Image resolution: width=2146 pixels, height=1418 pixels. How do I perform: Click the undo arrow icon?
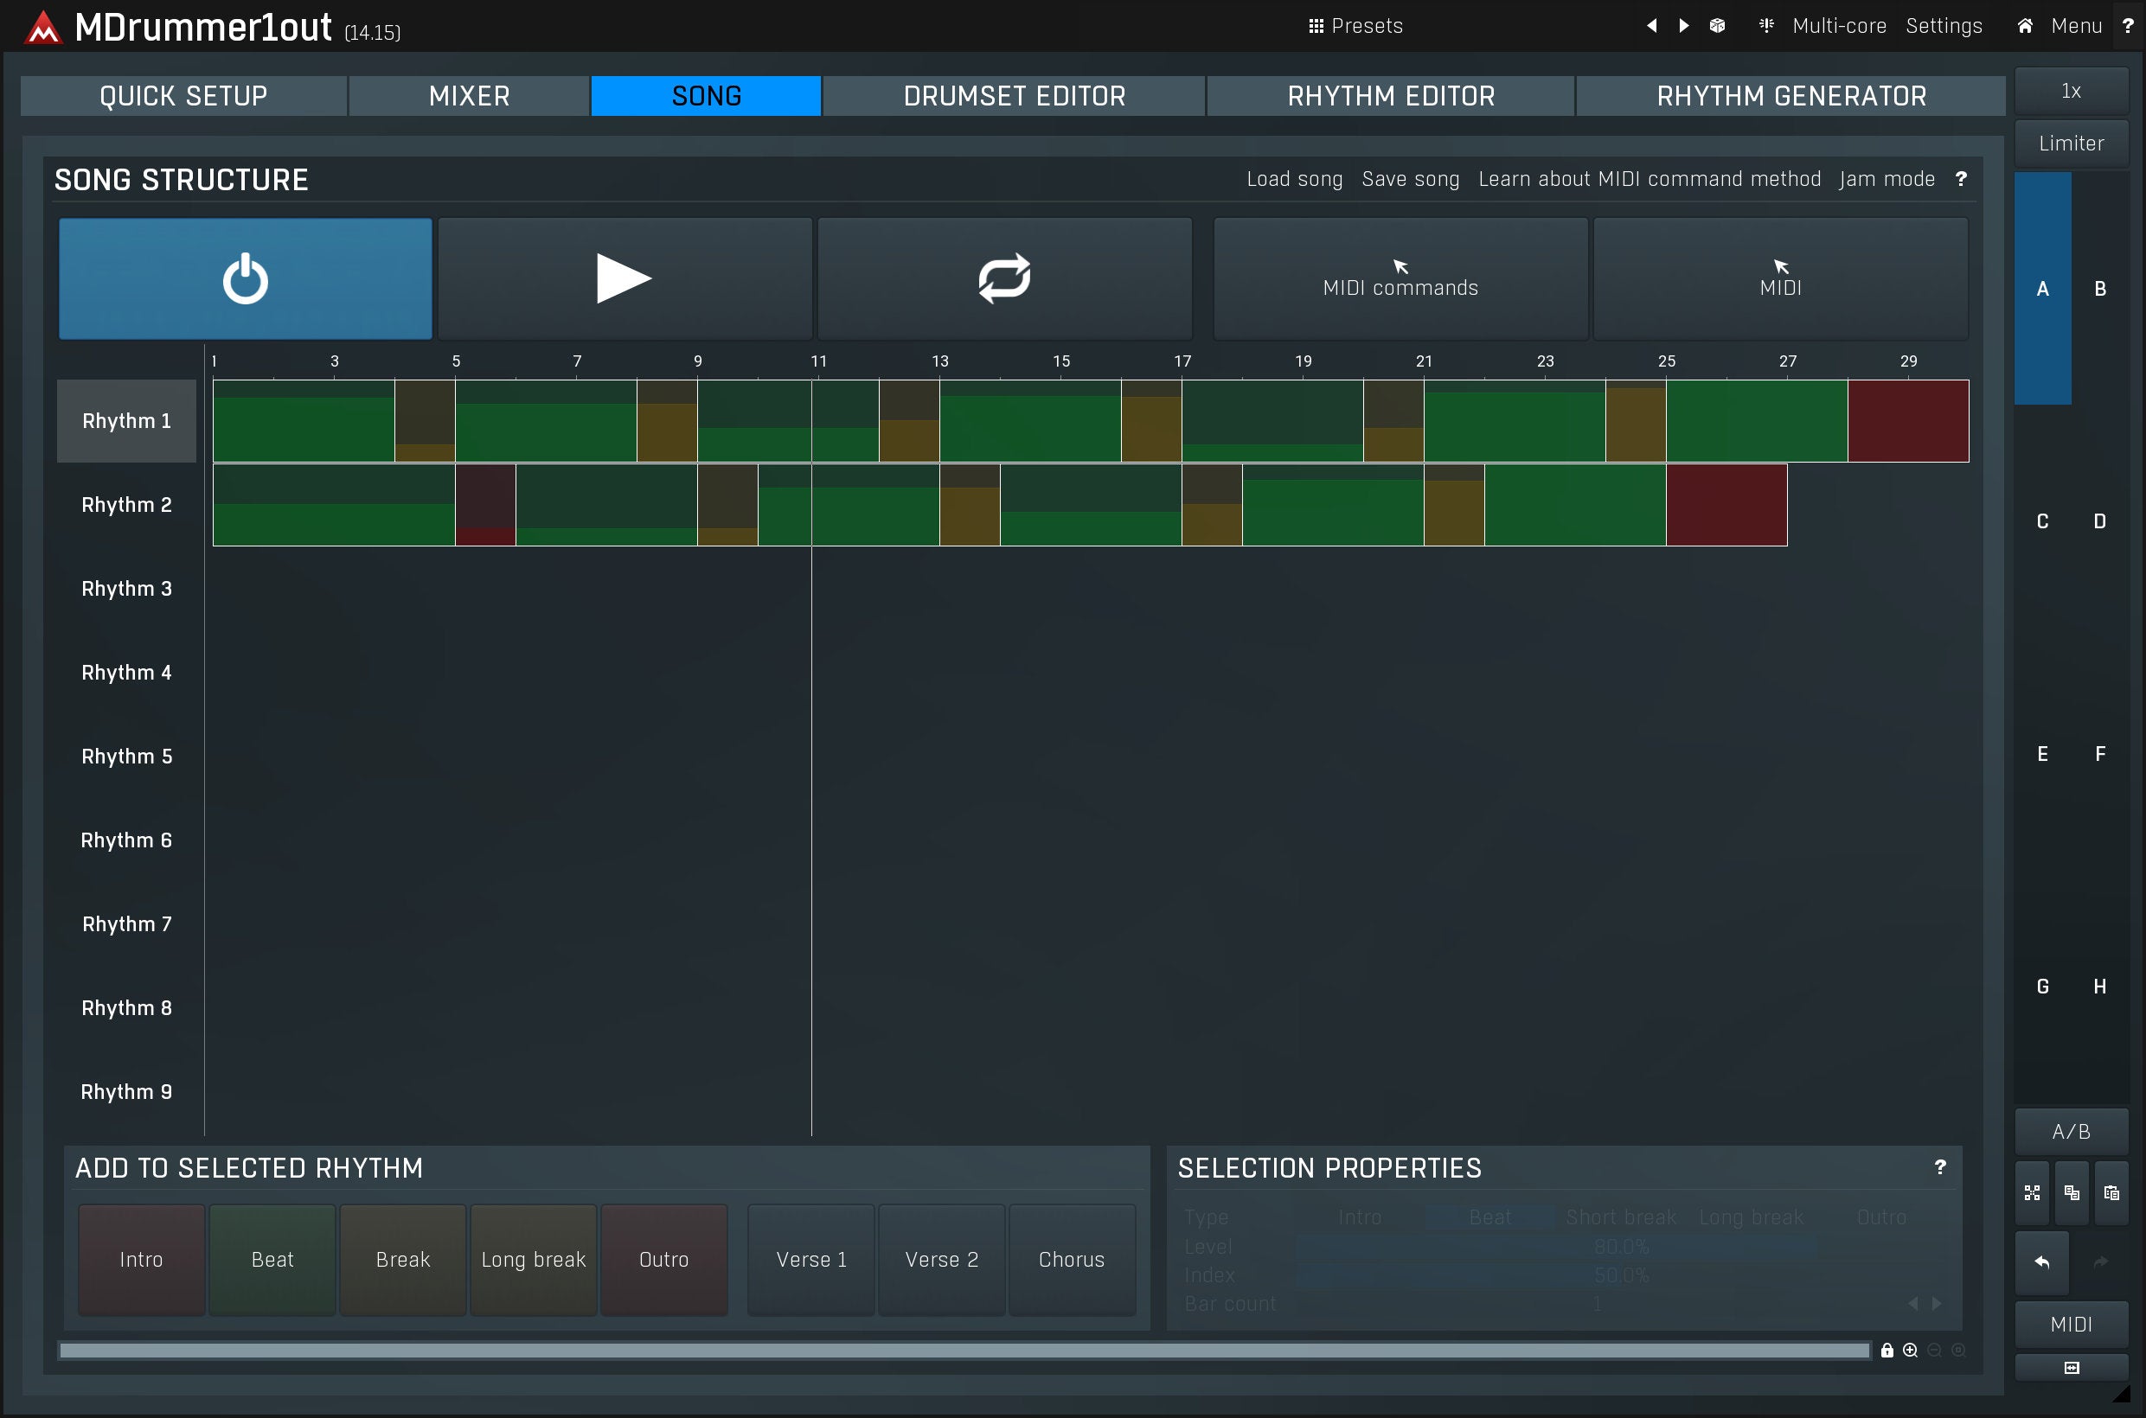2042,1262
